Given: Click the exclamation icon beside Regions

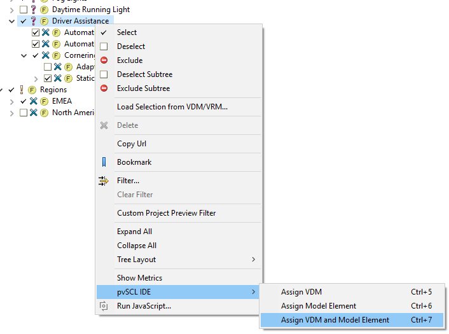Looking at the screenshot, I should point(22,90).
